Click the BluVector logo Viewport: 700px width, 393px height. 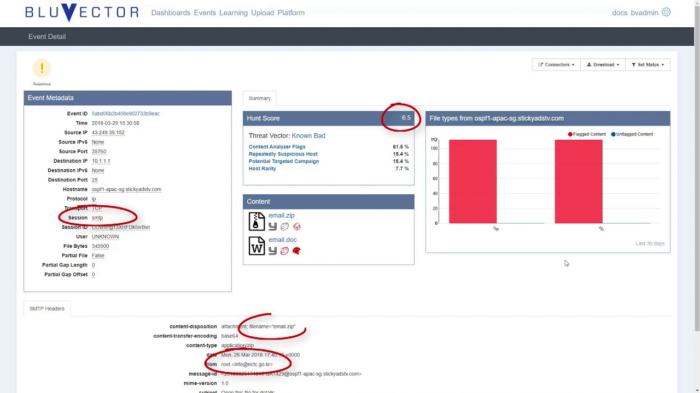[x=82, y=13]
